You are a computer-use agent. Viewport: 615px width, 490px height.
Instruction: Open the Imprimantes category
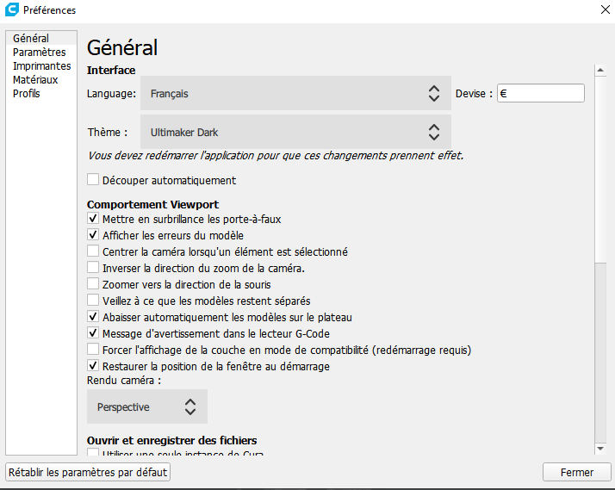tap(41, 65)
